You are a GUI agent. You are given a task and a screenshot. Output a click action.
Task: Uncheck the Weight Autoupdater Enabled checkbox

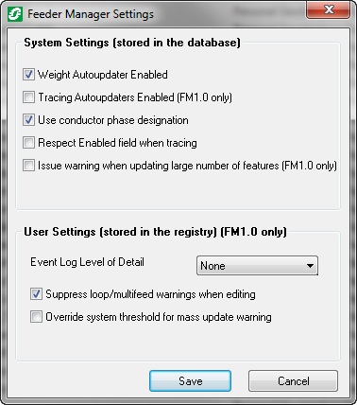(28, 75)
